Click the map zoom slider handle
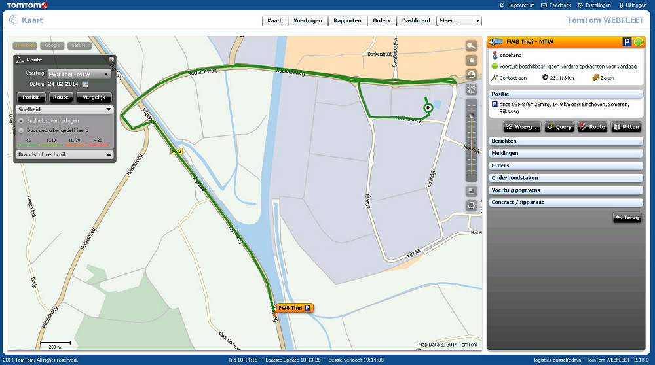Image resolution: width=655 pixels, height=365 pixels. 472,115
